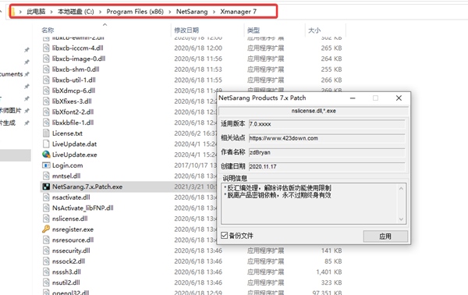
Task: Click the nssock2.dll file icon
Action: point(46,261)
